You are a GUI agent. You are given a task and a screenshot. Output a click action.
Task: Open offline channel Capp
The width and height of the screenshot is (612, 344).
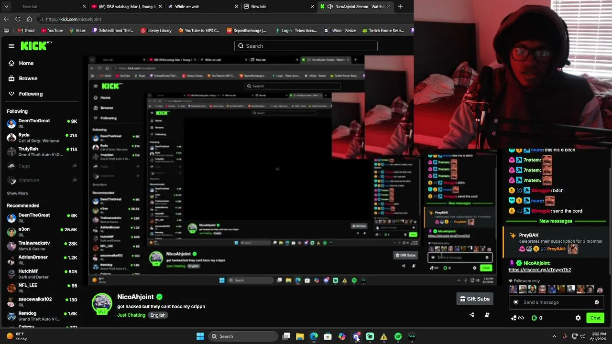pos(42,166)
